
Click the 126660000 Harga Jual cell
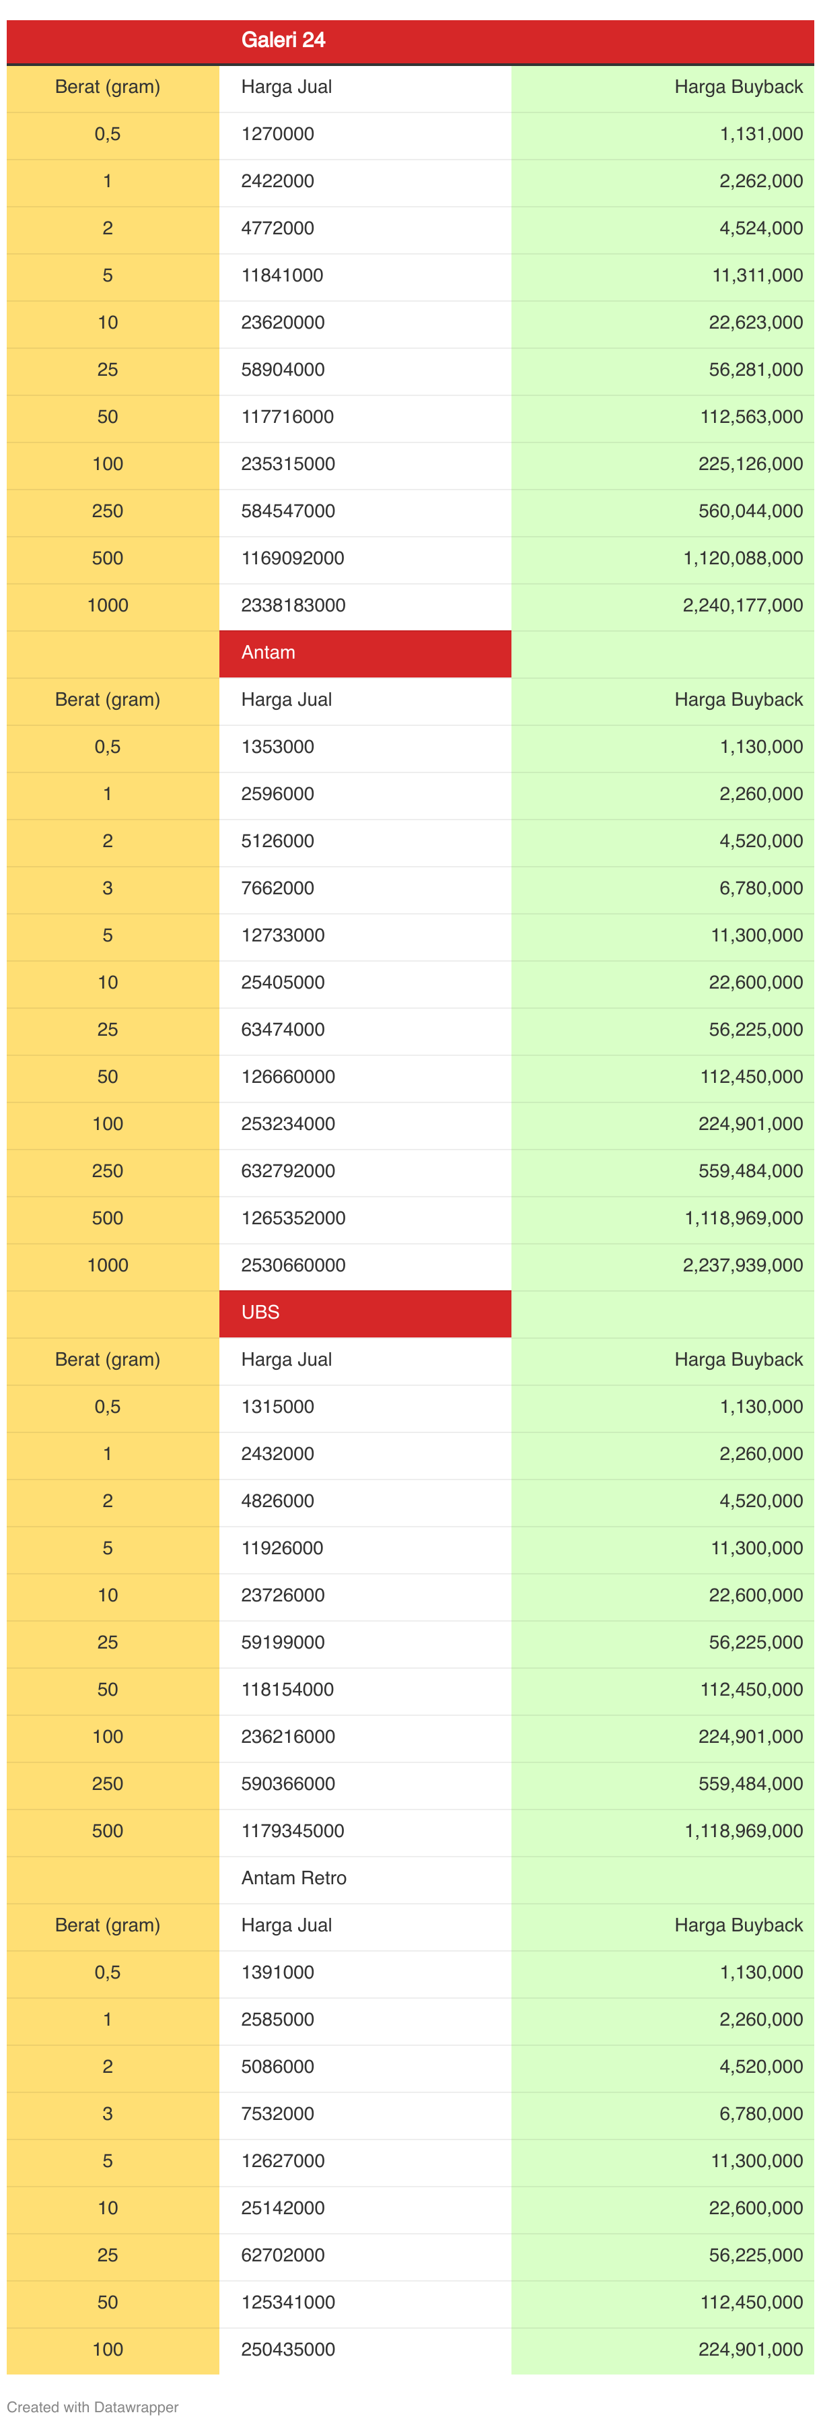288,1077
